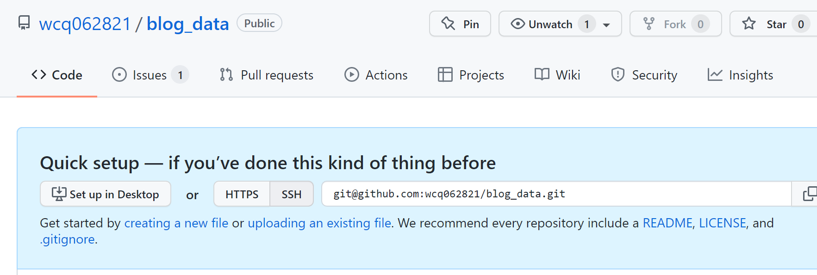Click the shield icon next to Security
Screen dimensions: 817x275
pos(618,74)
